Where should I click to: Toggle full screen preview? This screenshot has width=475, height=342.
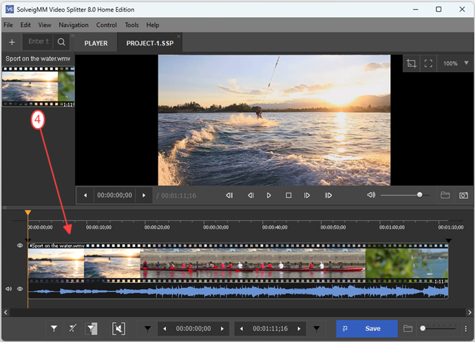tap(428, 63)
